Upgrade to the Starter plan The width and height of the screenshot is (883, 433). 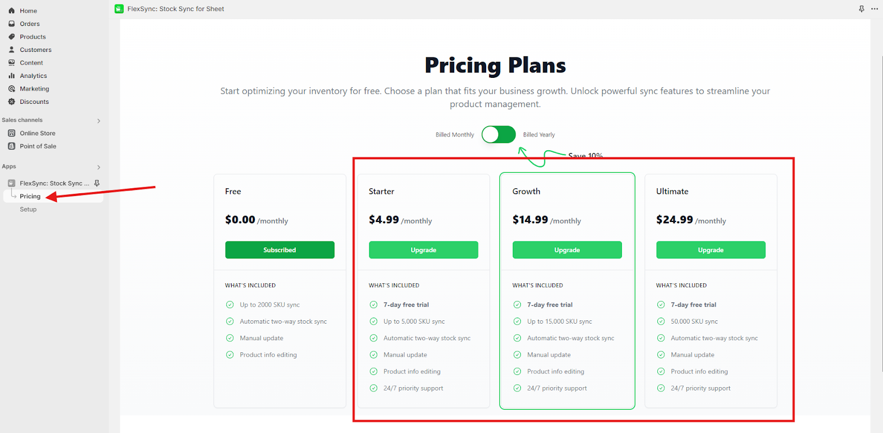(423, 250)
